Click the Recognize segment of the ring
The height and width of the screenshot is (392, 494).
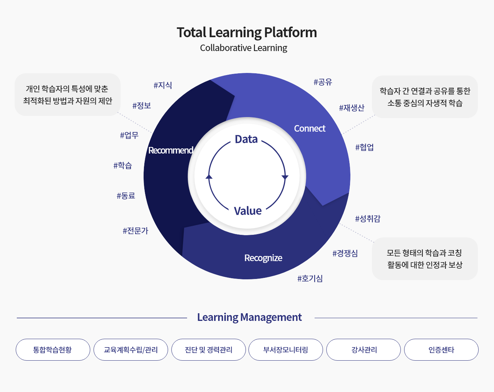click(x=263, y=258)
